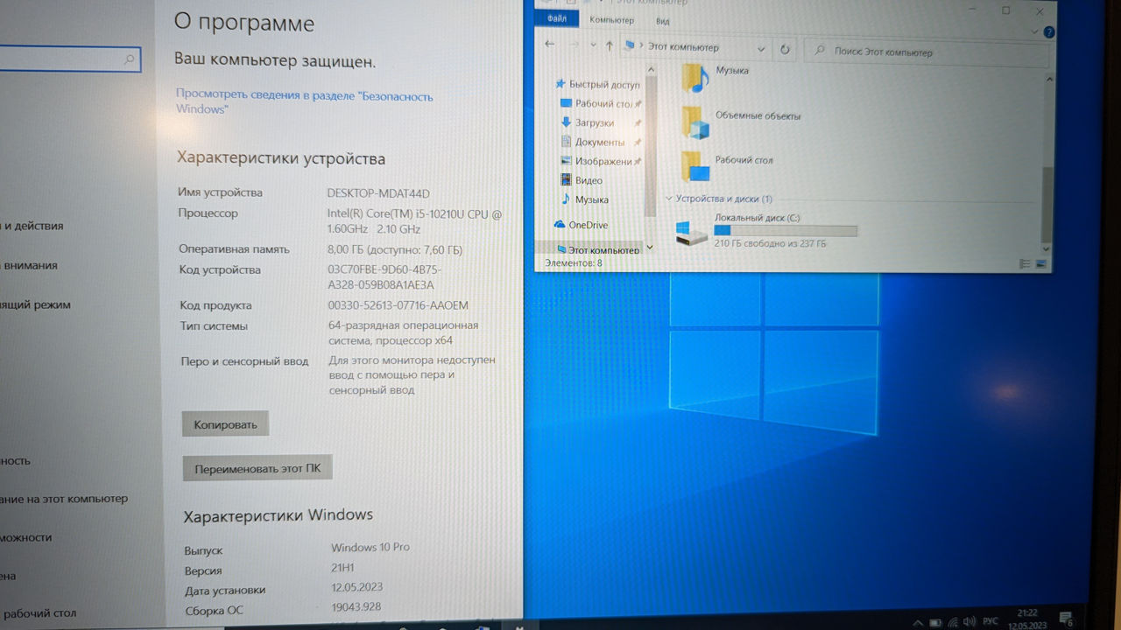The width and height of the screenshot is (1121, 630).
Task: Switch Explorer to details view icon
Action: tap(1025, 263)
